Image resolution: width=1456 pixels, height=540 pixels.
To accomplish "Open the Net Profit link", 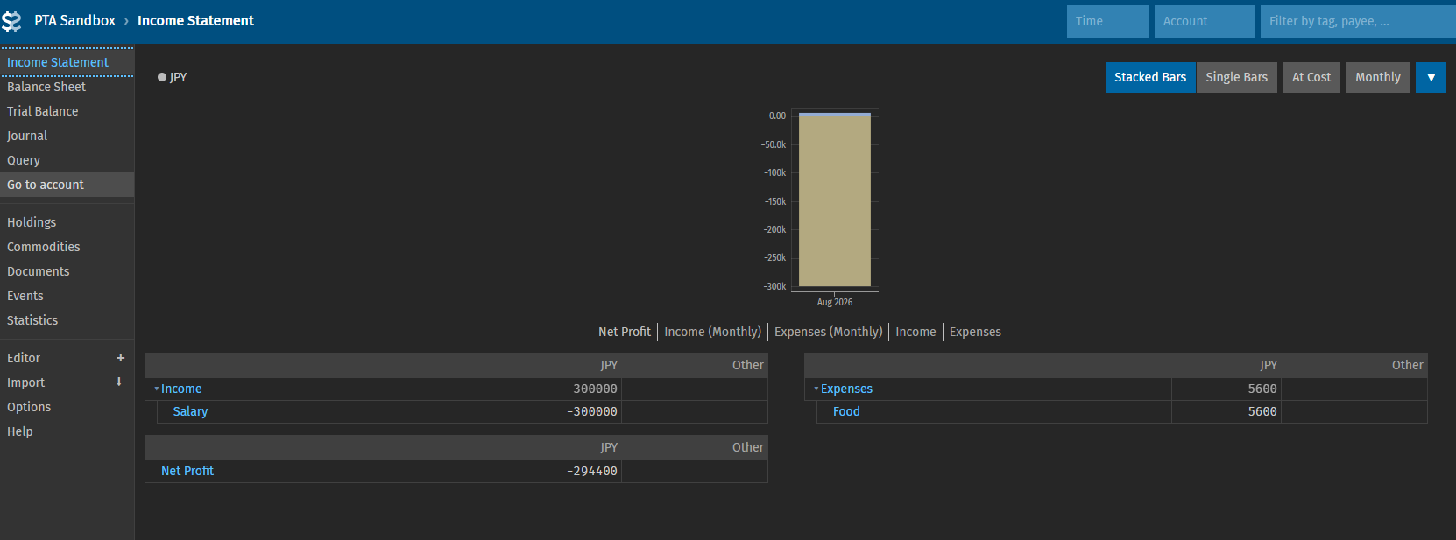I will coord(187,471).
